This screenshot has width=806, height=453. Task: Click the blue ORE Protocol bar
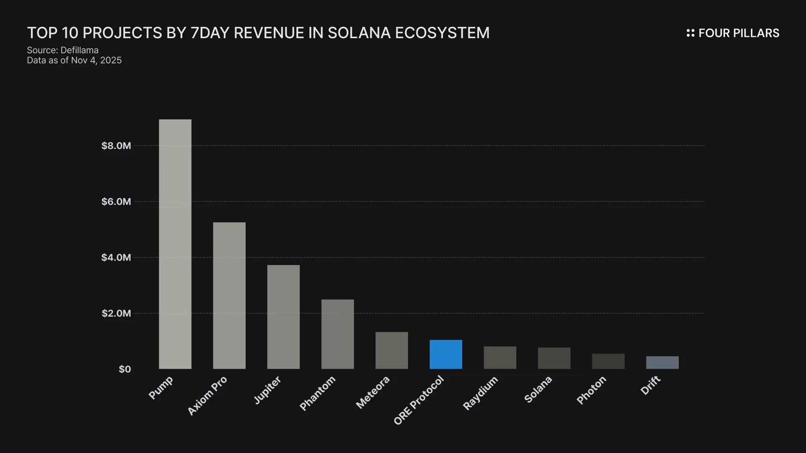click(x=446, y=354)
